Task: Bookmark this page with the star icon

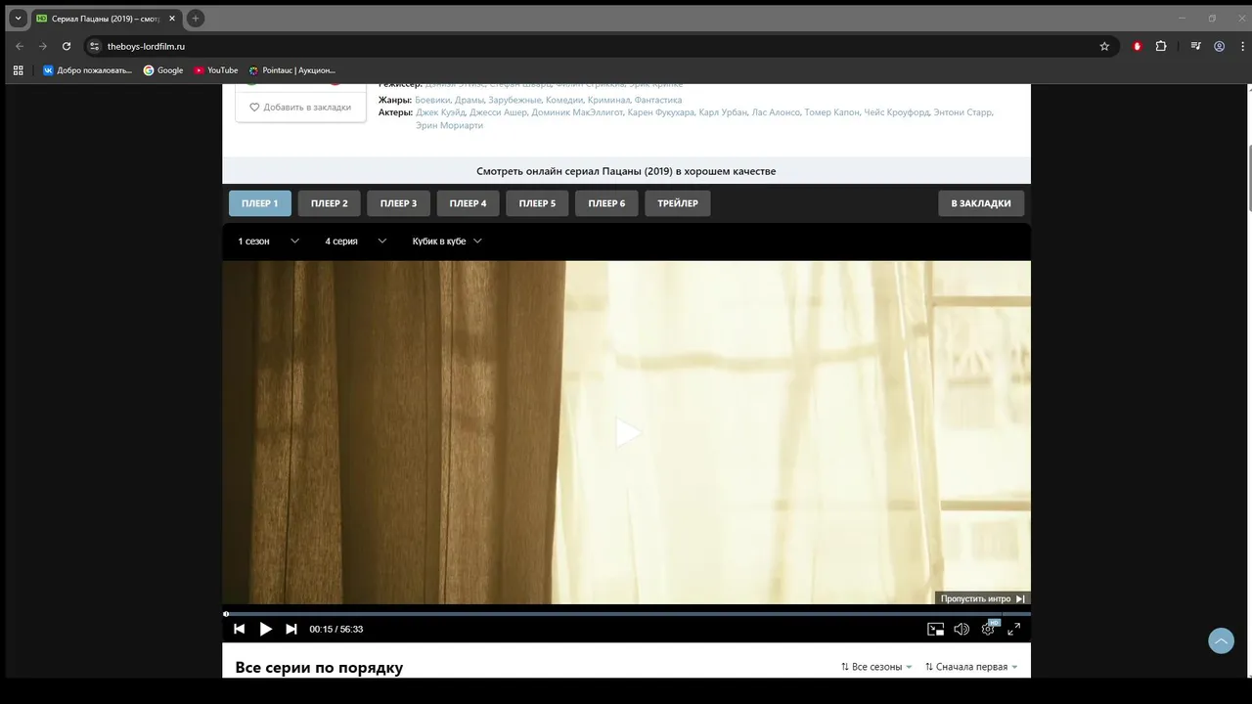Action: click(x=1104, y=46)
